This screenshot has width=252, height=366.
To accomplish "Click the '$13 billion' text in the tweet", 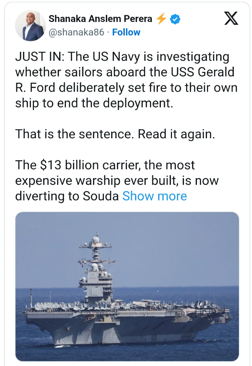I will tap(63, 165).
